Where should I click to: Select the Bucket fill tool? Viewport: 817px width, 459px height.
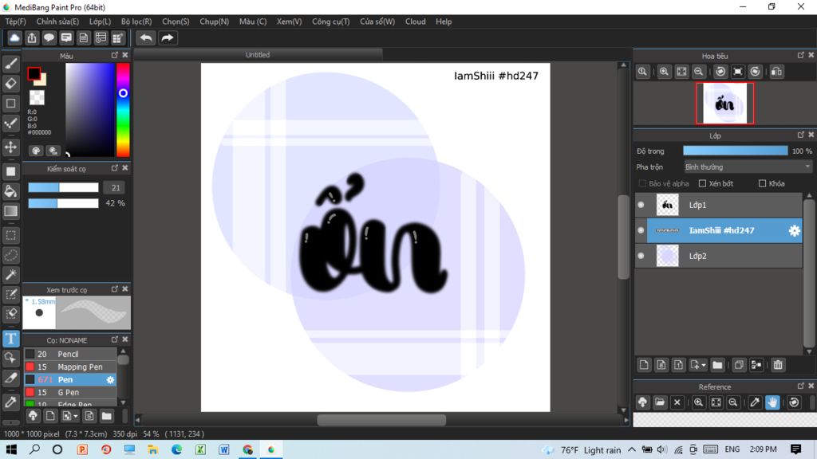(x=11, y=191)
